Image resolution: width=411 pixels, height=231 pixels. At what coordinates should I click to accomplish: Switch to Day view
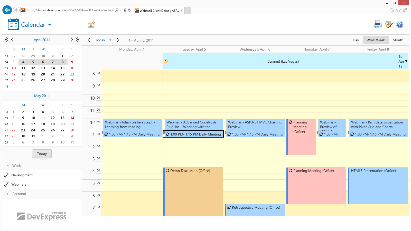click(x=356, y=40)
